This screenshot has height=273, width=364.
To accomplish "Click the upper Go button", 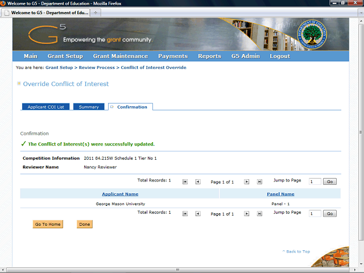I will pos(330,181).
